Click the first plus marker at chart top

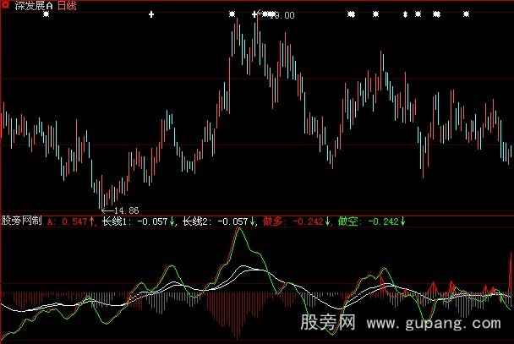(x=151, y=14)
